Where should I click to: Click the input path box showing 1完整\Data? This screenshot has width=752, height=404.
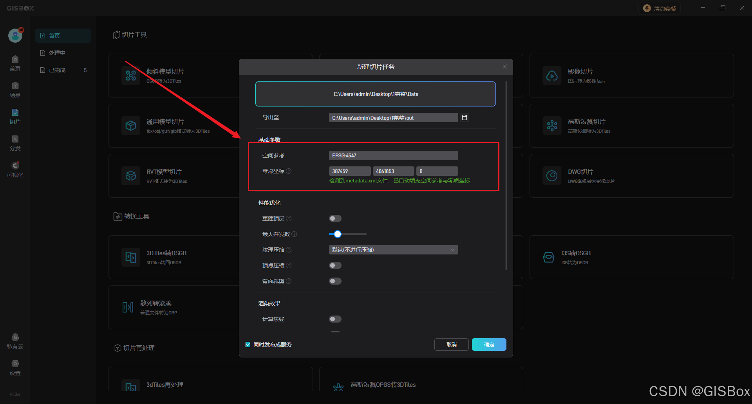pos(376,94)
